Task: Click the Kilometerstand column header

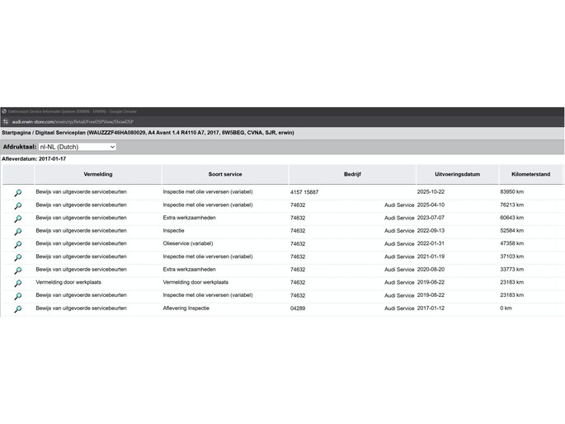Action: tap(530, 174)
